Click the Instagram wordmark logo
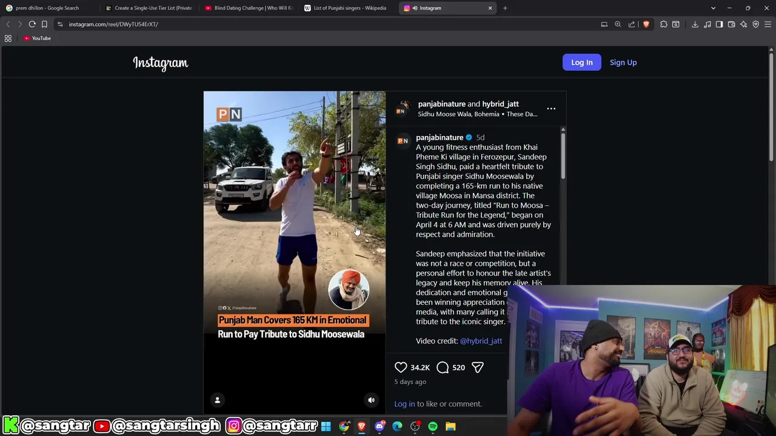 (x=161, y=63)
